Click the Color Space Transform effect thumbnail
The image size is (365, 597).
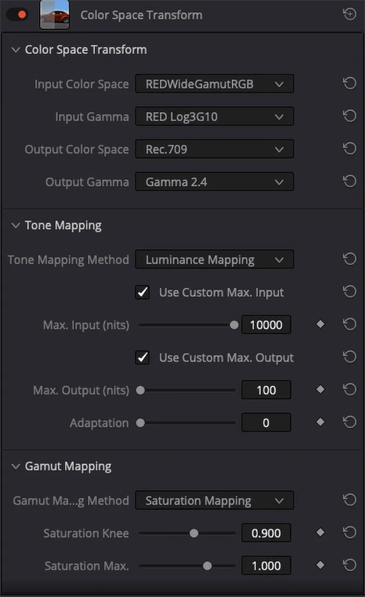click(x=55, y=15)
